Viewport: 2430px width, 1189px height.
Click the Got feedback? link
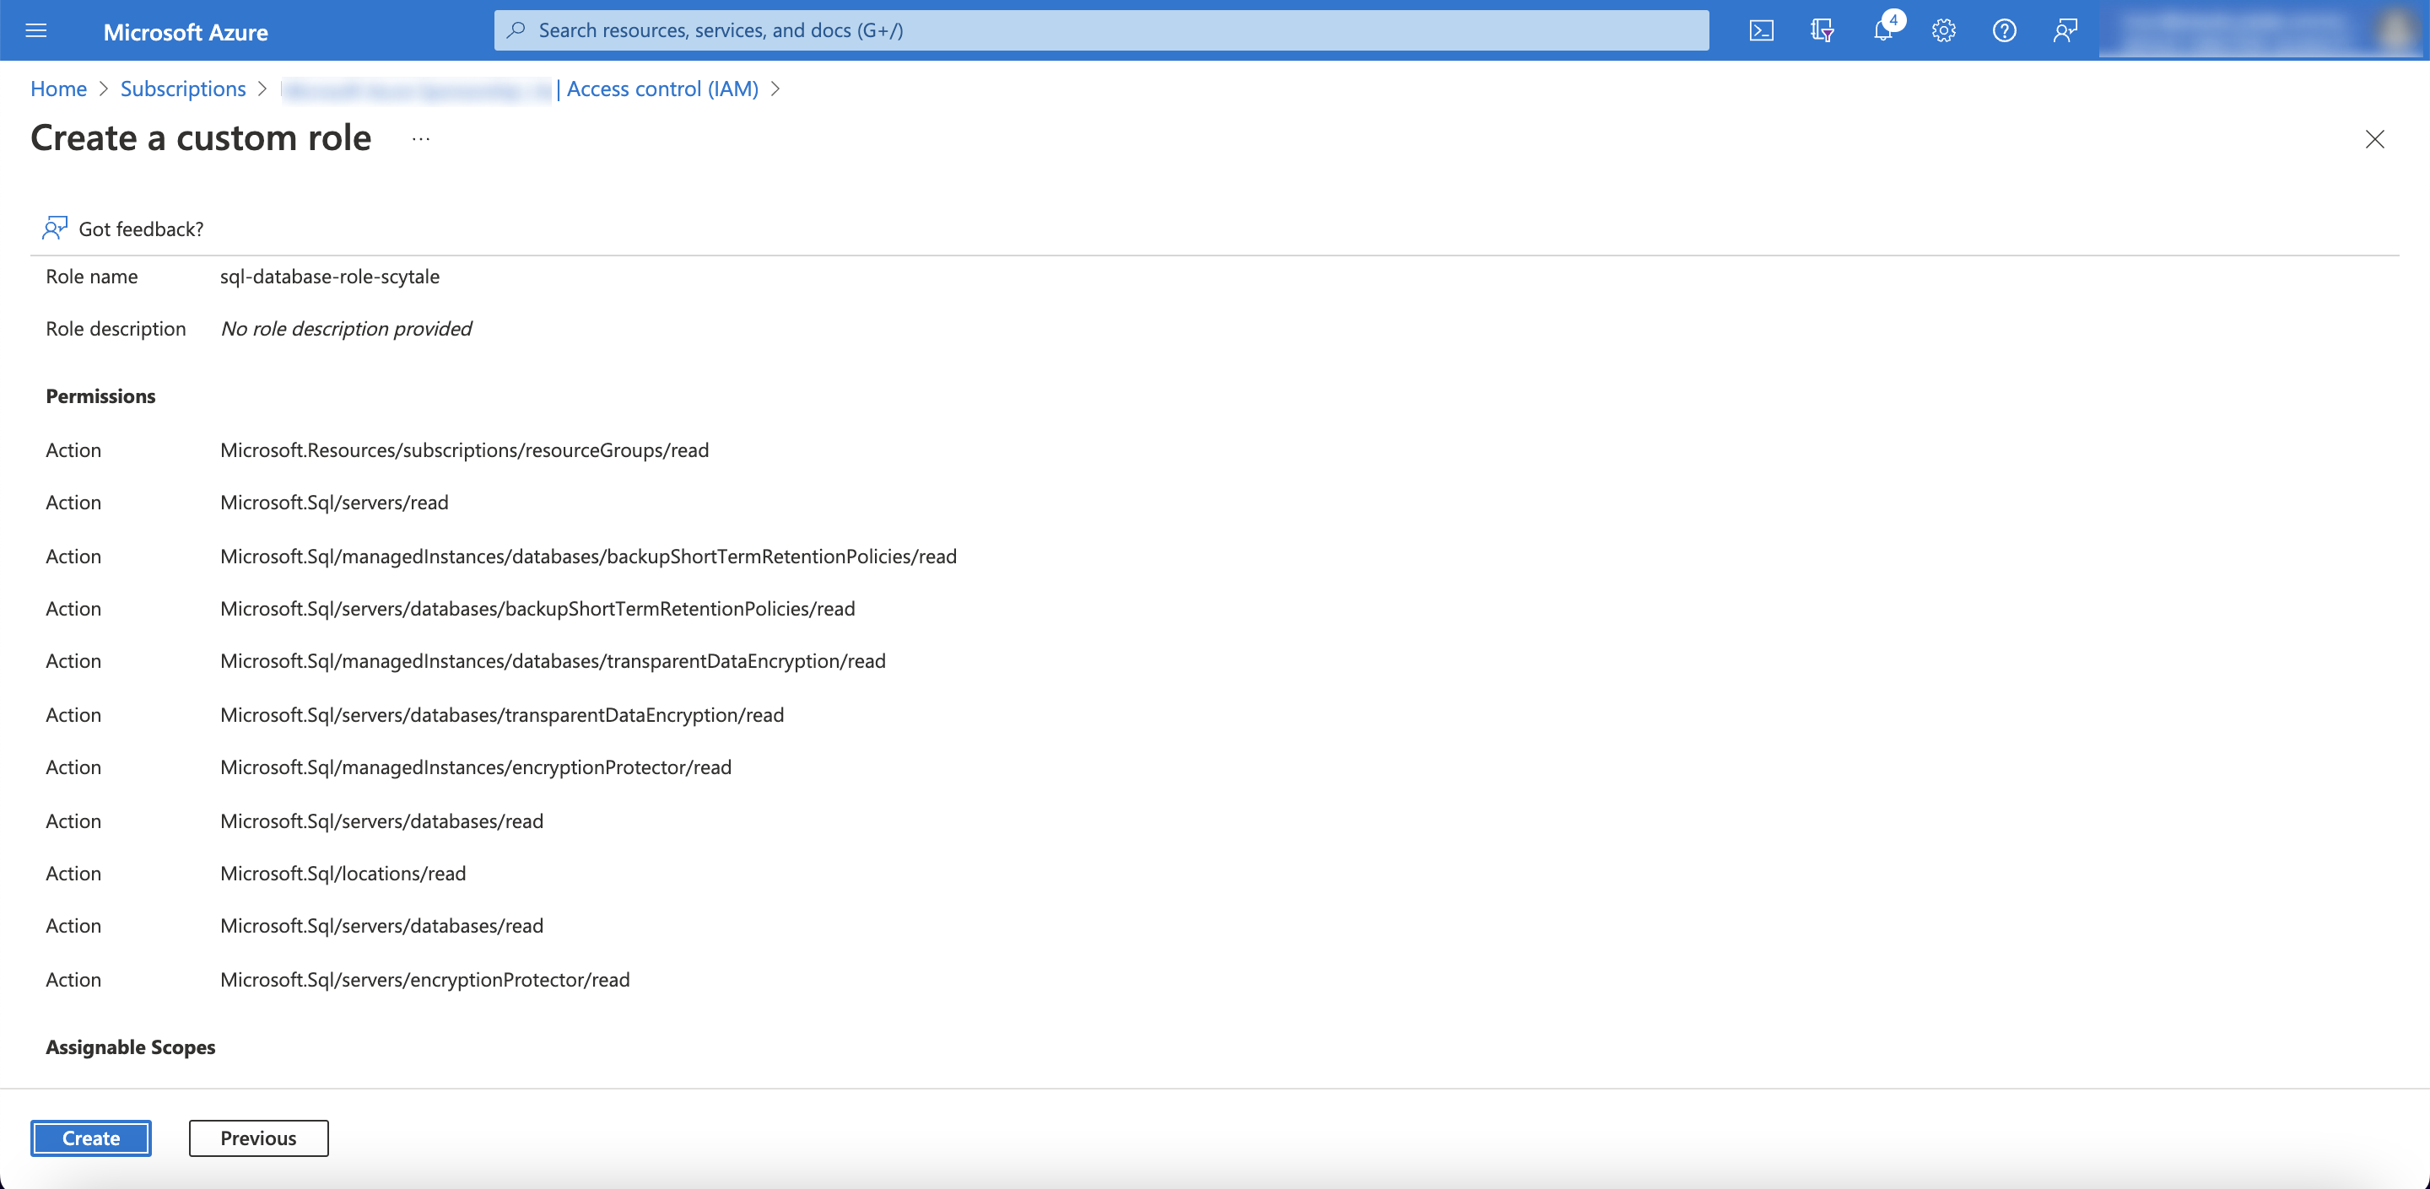(x=142, y=229)
